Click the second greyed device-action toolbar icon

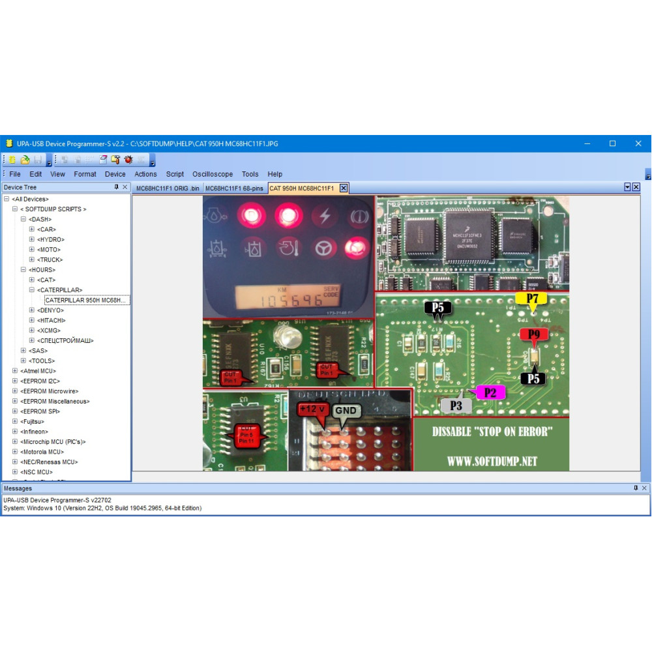pyautogui.click(x=77, y=160)
